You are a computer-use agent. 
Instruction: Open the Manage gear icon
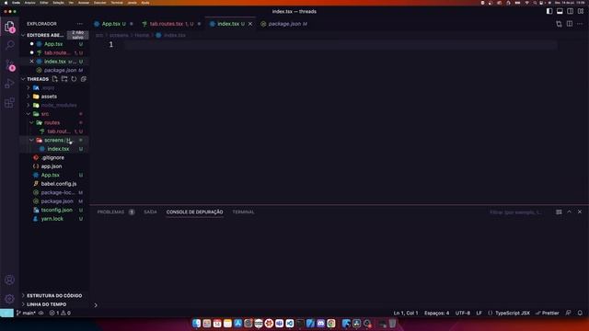[9, 299]
